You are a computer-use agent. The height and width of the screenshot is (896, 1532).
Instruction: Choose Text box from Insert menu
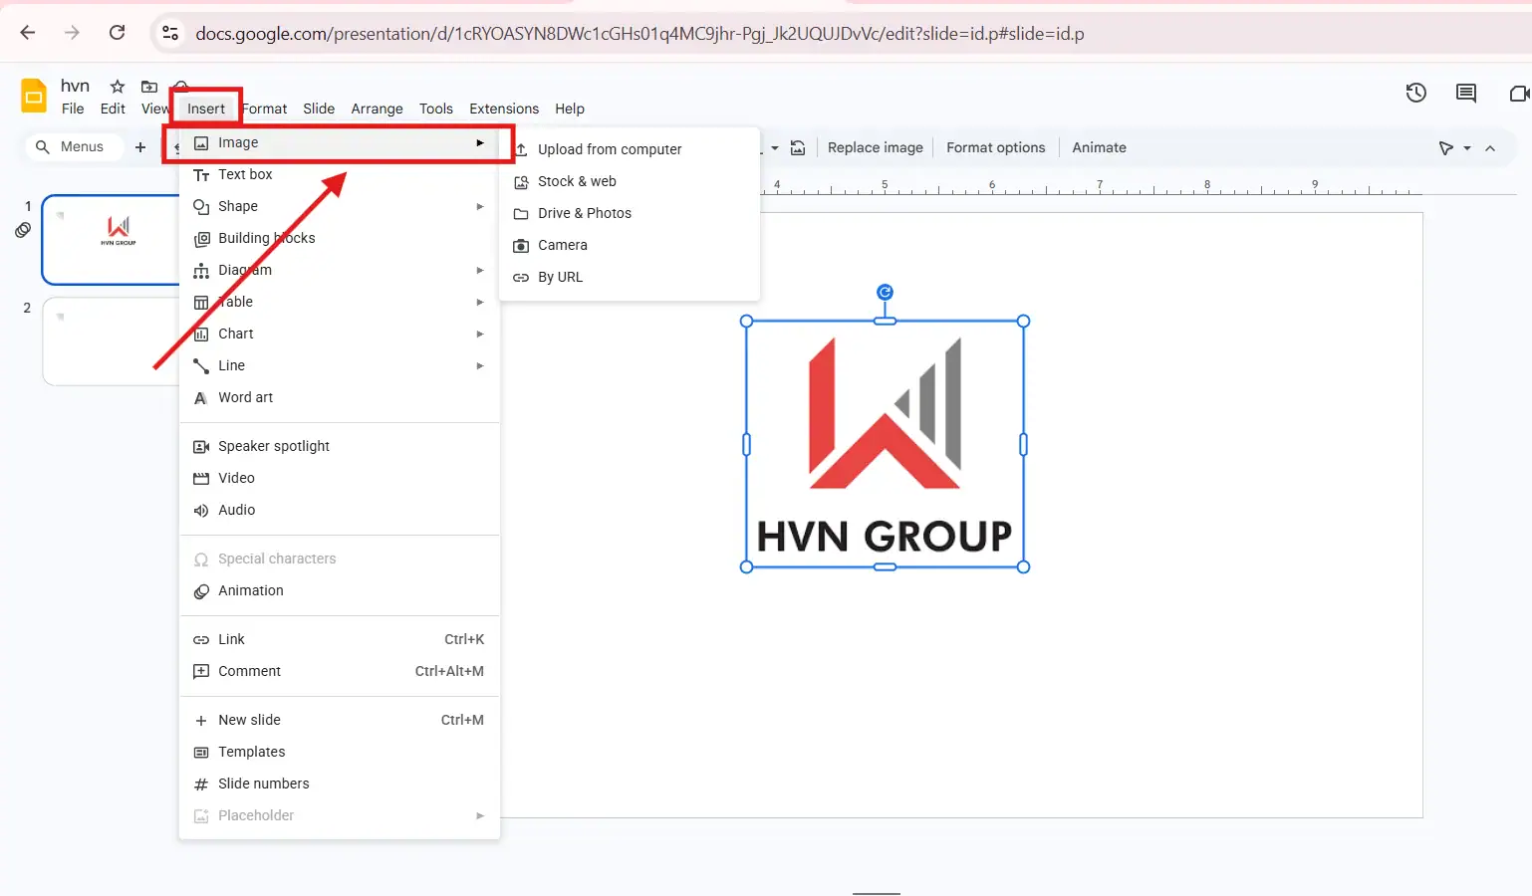[339, 174]
